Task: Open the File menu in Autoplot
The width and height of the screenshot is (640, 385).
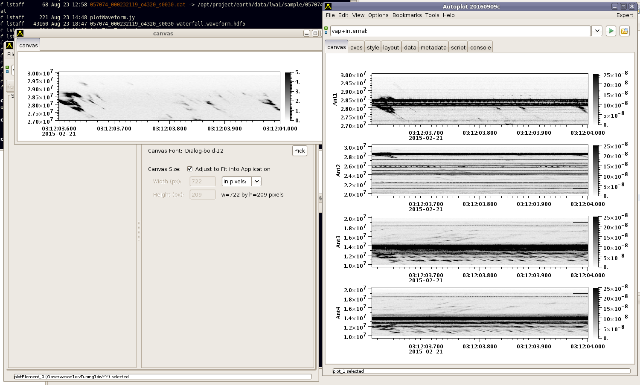Action: tap(330, 15)
